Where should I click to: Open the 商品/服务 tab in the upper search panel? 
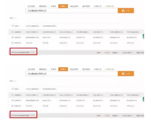click(x=74, y=6)
